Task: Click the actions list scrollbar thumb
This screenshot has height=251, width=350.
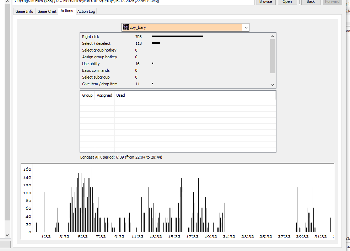Action: coord(273,56)
